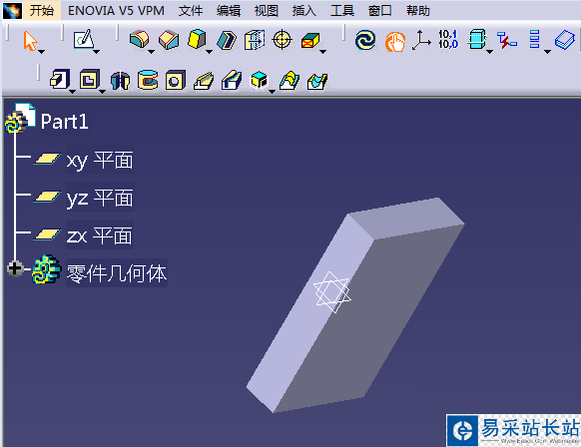The image size is (581, 447).
Task: Pick the Shell tool
Action: (x=227, y=40)
